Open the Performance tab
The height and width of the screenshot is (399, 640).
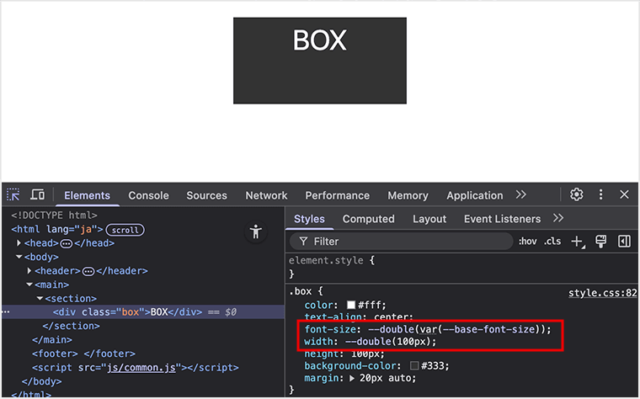(337, 195)
